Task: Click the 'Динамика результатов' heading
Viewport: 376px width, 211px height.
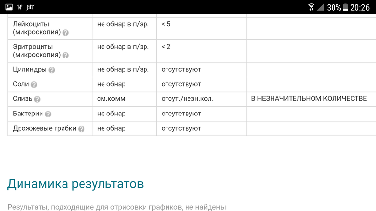Action: click(x=75, y=184)
